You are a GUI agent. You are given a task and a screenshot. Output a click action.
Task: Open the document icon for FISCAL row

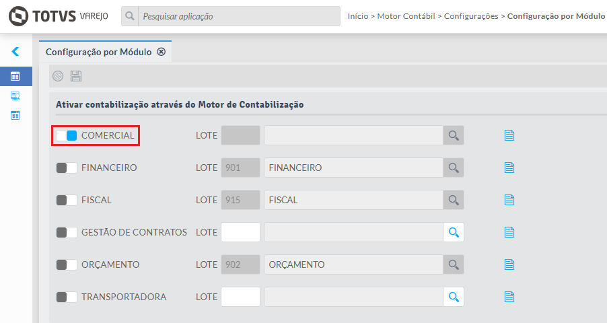click(x=509, y=200)
